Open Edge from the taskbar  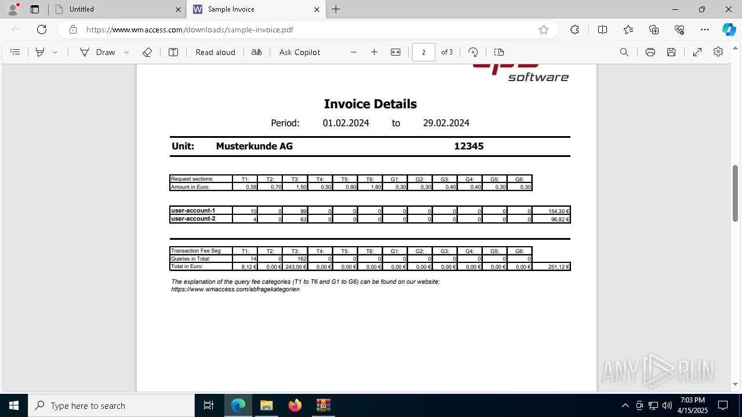coord(238,405)
